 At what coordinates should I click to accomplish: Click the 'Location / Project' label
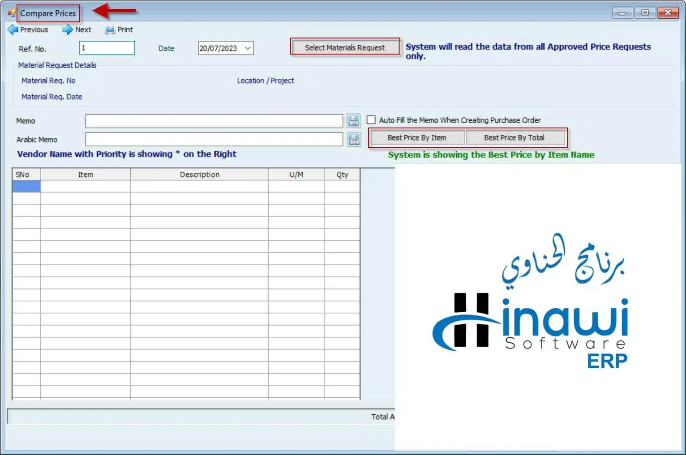[x=266, y=81]
